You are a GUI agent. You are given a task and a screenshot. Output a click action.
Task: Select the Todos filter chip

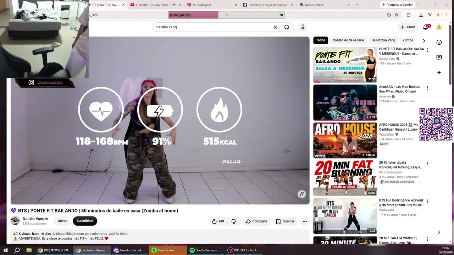(321, 40)
